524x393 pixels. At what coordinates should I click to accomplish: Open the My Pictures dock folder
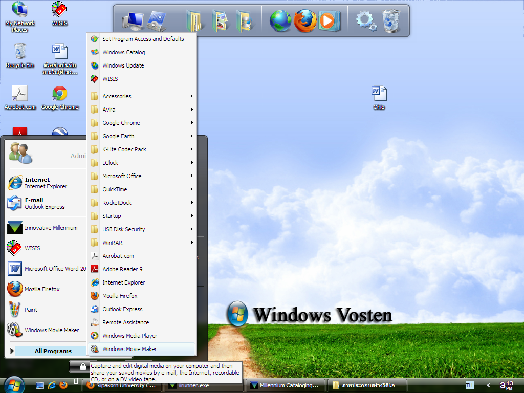tap(219, 21)
